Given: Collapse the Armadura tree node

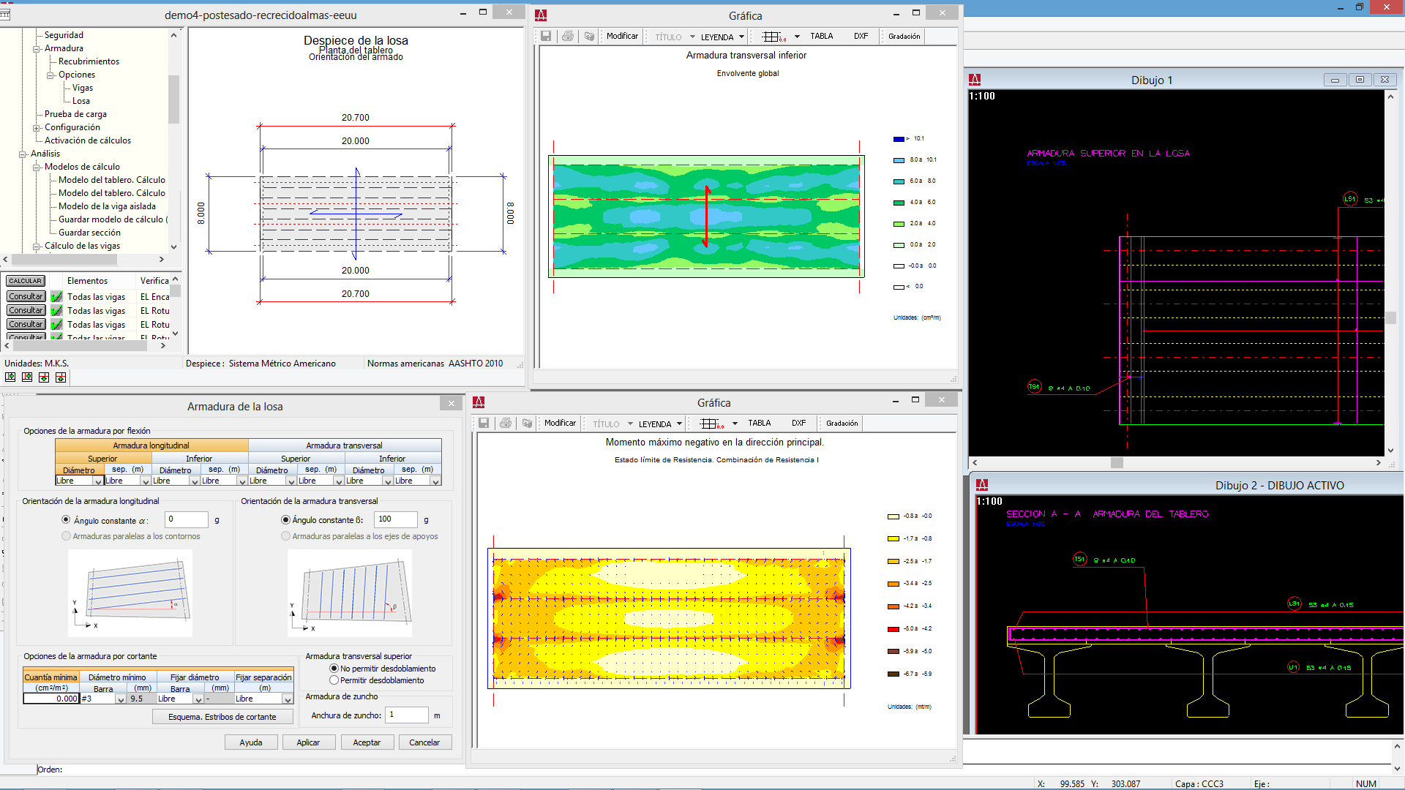Looking at the screenshot, I should [37, 48].
